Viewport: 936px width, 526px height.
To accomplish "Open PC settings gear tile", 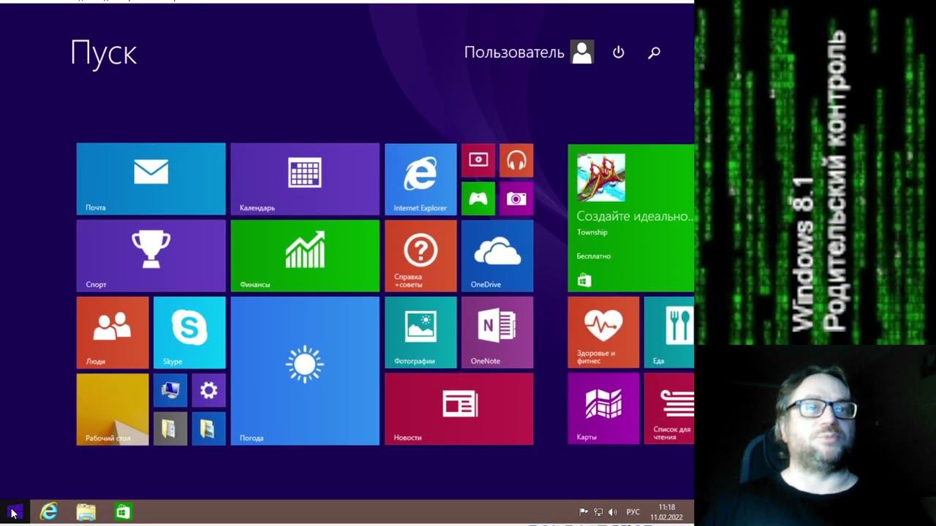I will point(208,390).
